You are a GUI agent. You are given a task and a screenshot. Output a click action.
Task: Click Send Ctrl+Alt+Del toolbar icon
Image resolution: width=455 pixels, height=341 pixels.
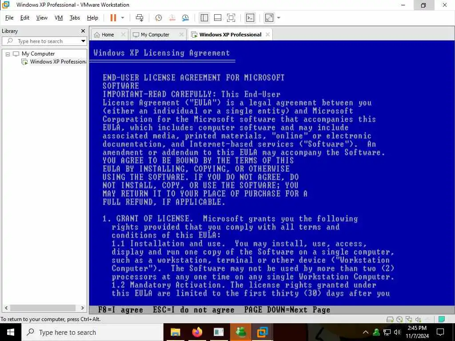point(140,18)
